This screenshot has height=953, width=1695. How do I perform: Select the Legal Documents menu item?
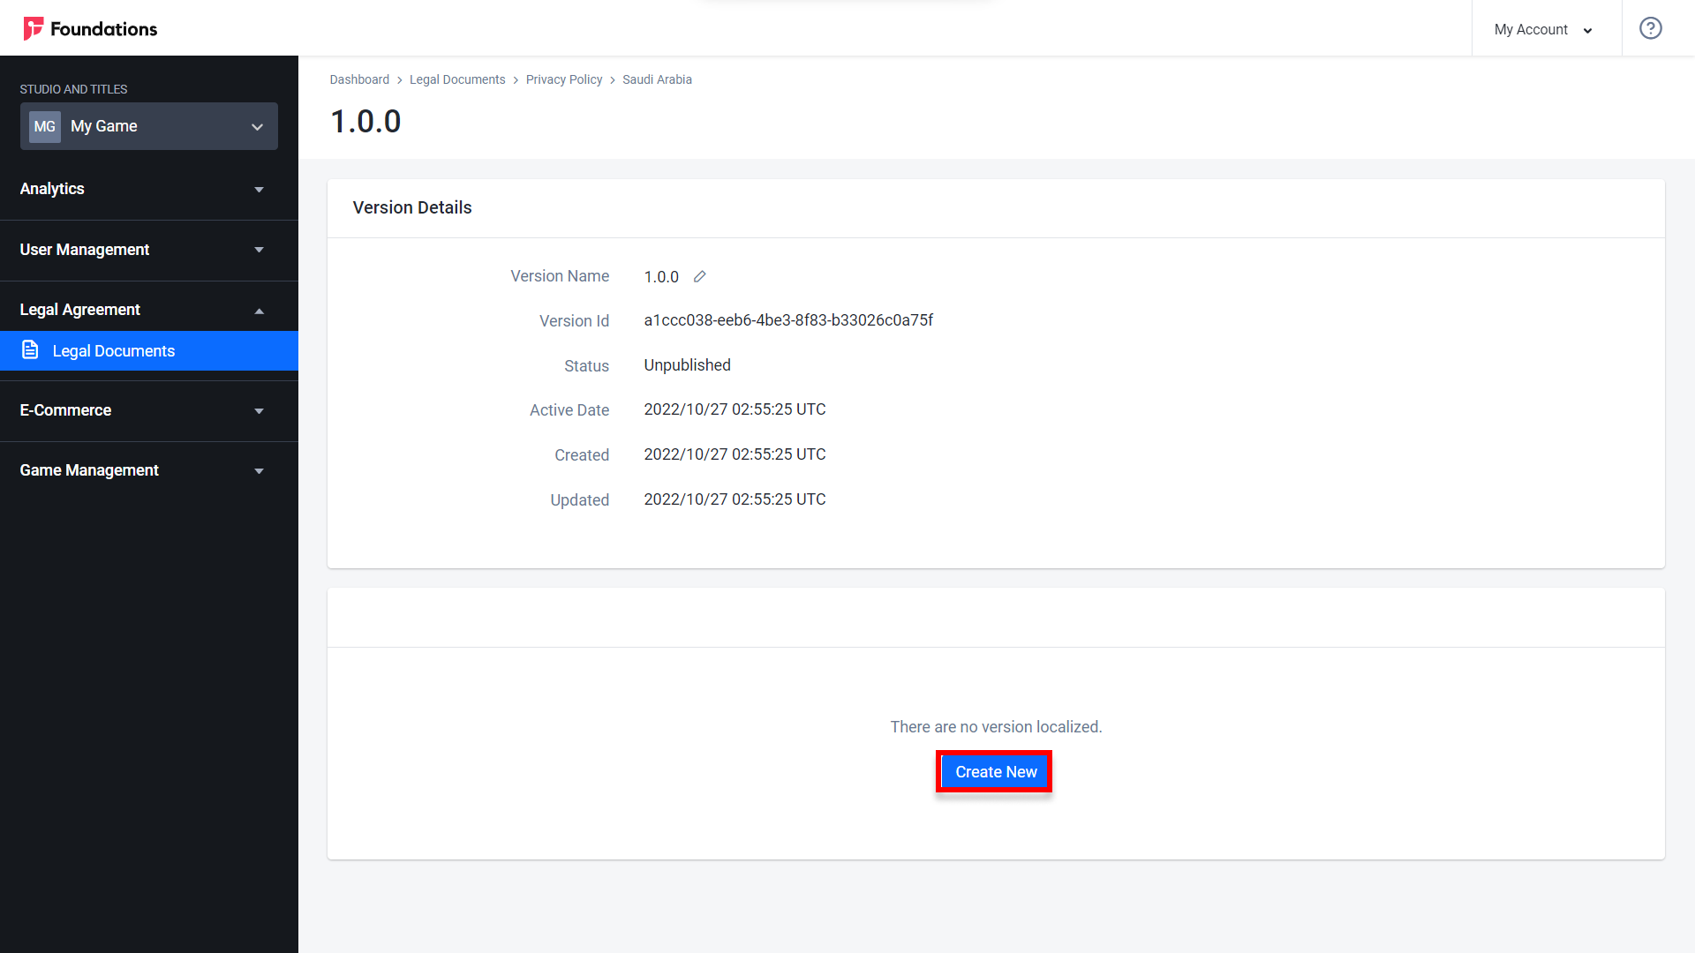149,350
